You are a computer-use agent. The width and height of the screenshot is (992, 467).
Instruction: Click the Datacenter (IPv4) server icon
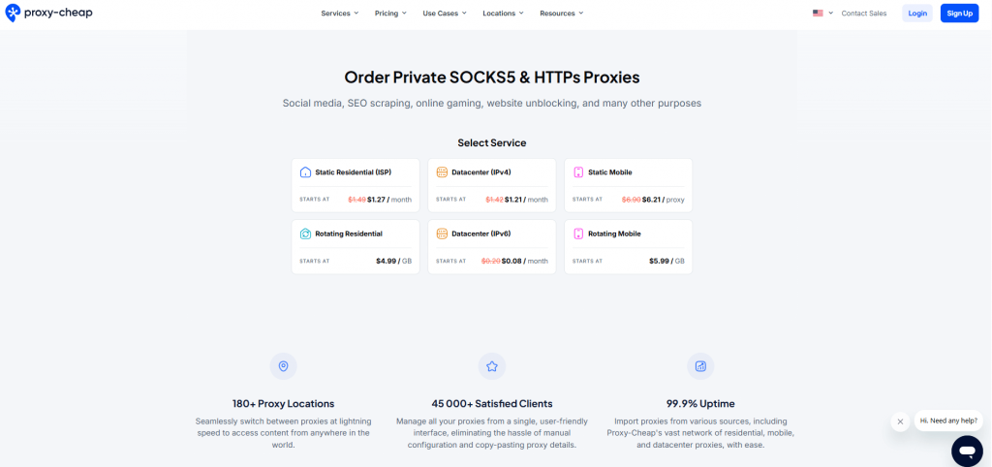tap(442, 172)
